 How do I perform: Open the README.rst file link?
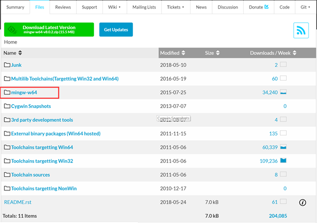coord(18,202)
